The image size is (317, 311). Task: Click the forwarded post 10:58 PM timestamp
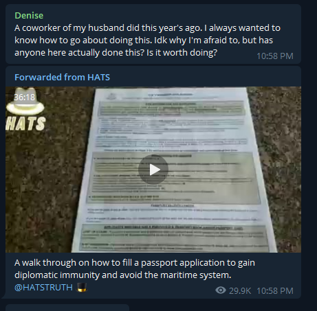[275, 291]
